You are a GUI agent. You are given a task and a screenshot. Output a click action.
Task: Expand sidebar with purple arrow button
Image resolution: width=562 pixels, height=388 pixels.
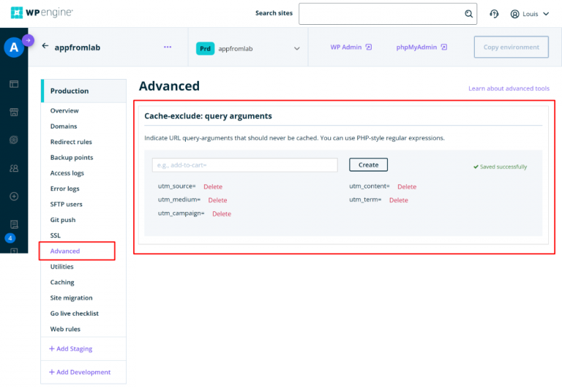[x=29, y=40]
